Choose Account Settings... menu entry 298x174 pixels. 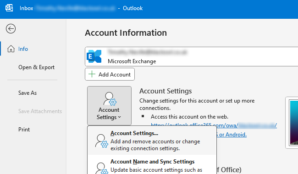[x=152, y=141]
